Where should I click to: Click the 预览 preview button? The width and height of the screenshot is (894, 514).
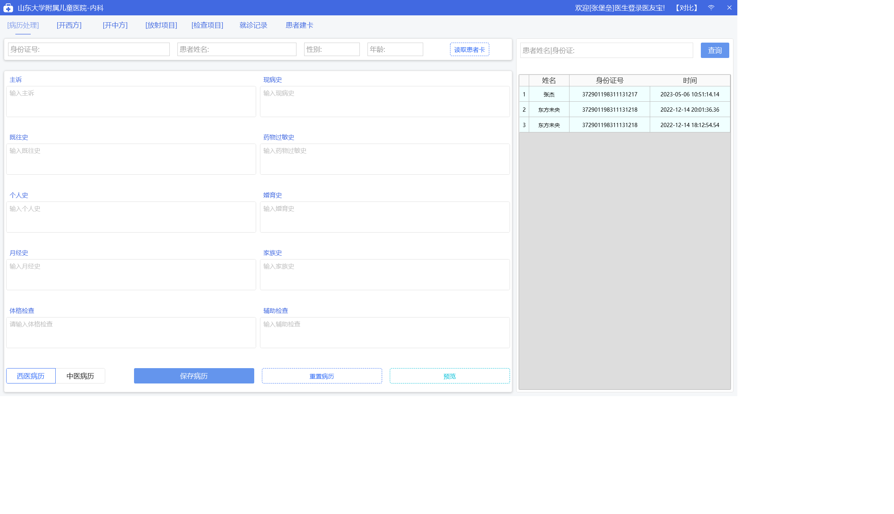click(450, 376)
